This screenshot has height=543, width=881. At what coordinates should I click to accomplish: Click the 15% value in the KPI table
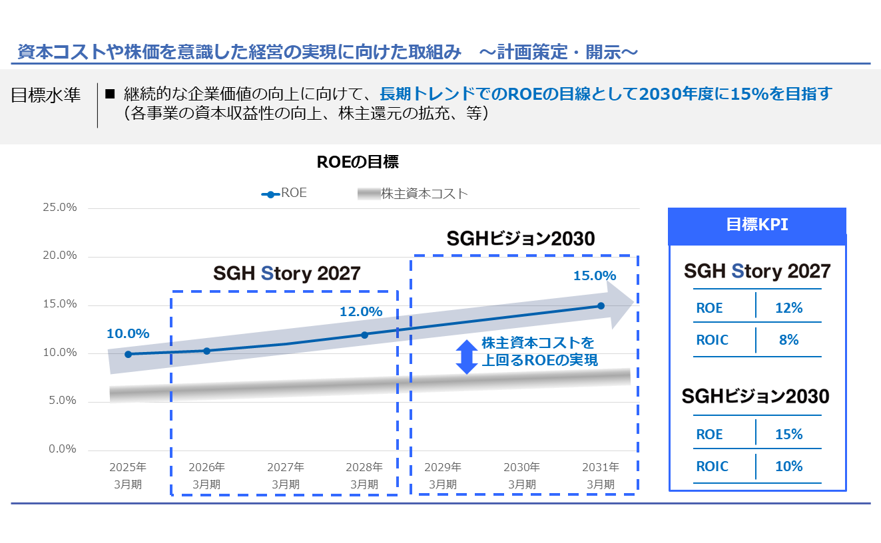pos(789,435)
